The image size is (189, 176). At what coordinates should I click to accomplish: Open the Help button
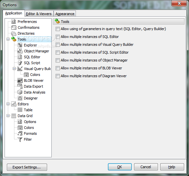[x=172, y=167]
